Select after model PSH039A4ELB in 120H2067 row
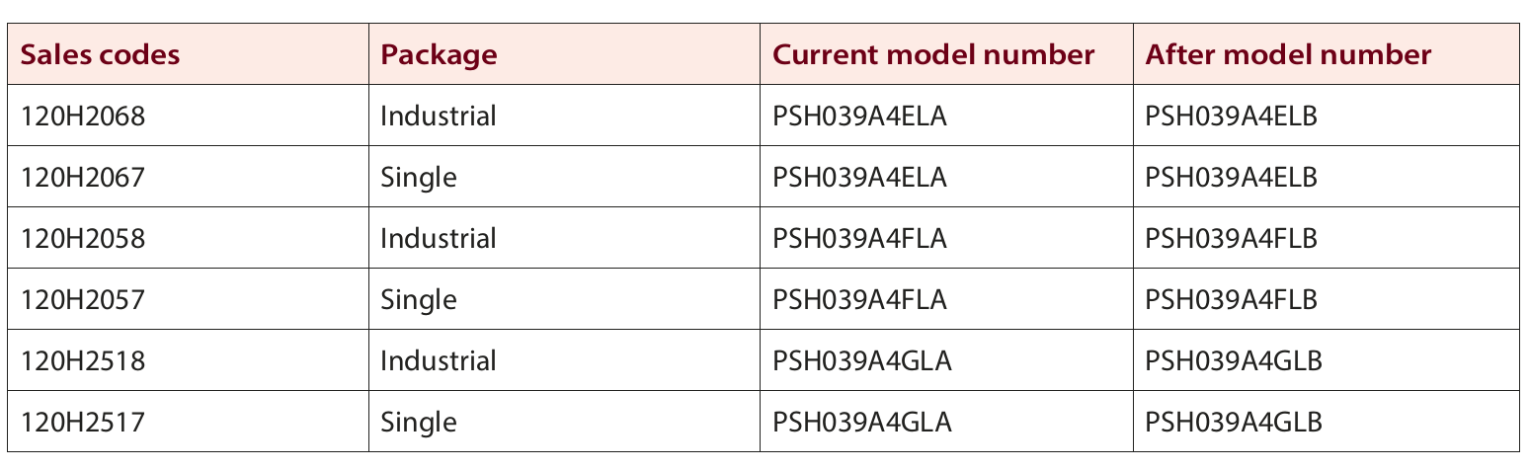The width and height of the screenshot is (1529, 470). 1231,178
